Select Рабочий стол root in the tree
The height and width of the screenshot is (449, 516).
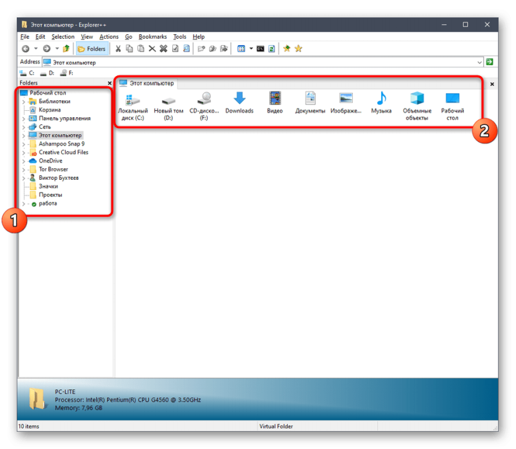[48, 93]
